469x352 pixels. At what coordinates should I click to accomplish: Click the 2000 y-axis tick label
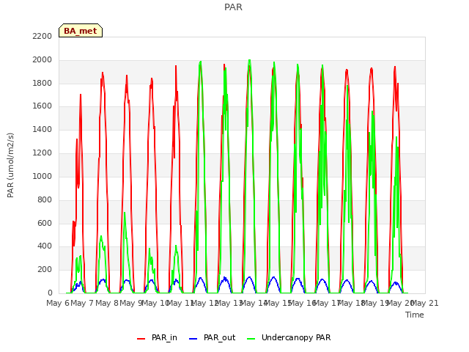click(x=43, y=59)
